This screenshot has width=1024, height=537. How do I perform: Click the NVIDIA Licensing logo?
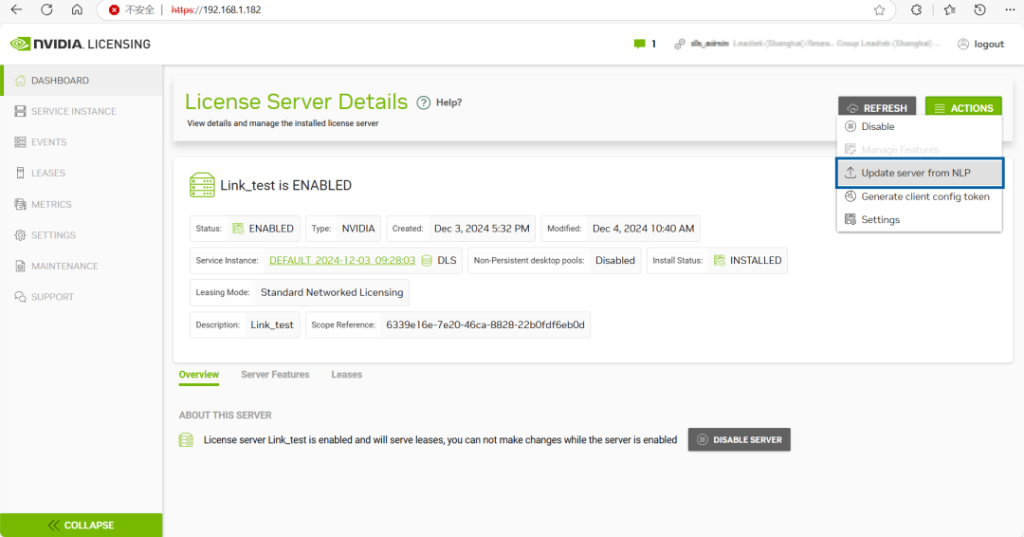click(x=81, y=44)
